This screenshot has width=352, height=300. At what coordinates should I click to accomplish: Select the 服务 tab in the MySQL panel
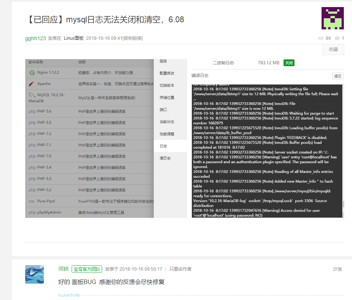163,61
